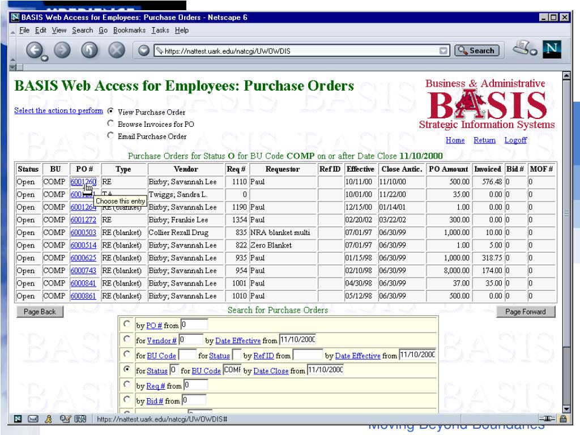580x435 pixels.
Task: Select for BU Code by Ref ID radio
Action: click(x=127, y=354)
